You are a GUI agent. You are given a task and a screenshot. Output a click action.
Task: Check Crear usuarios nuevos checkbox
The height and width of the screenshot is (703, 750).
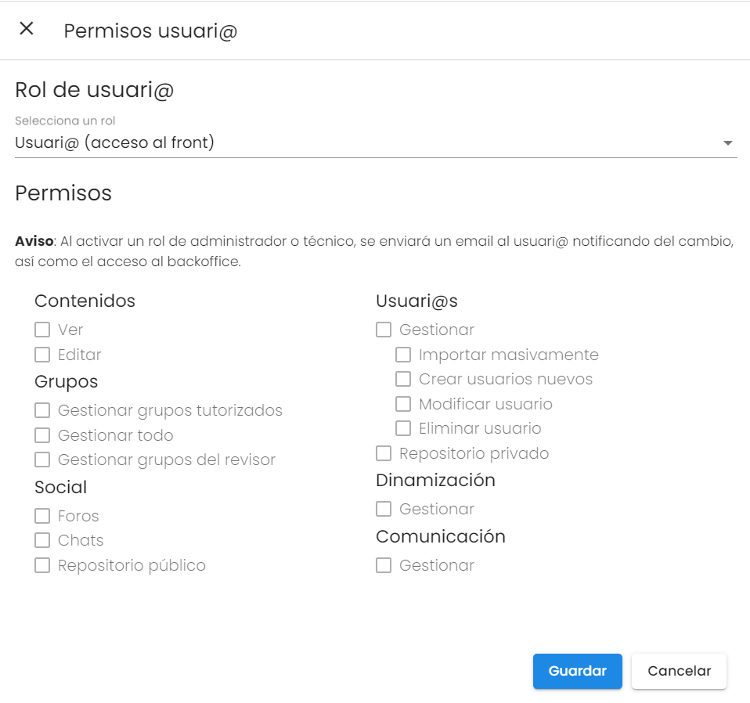403,380
